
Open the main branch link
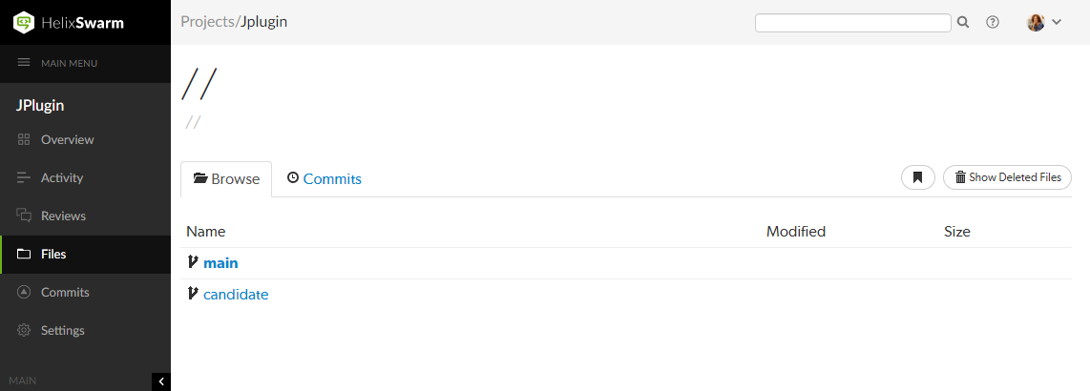click(x=220, y=262)
